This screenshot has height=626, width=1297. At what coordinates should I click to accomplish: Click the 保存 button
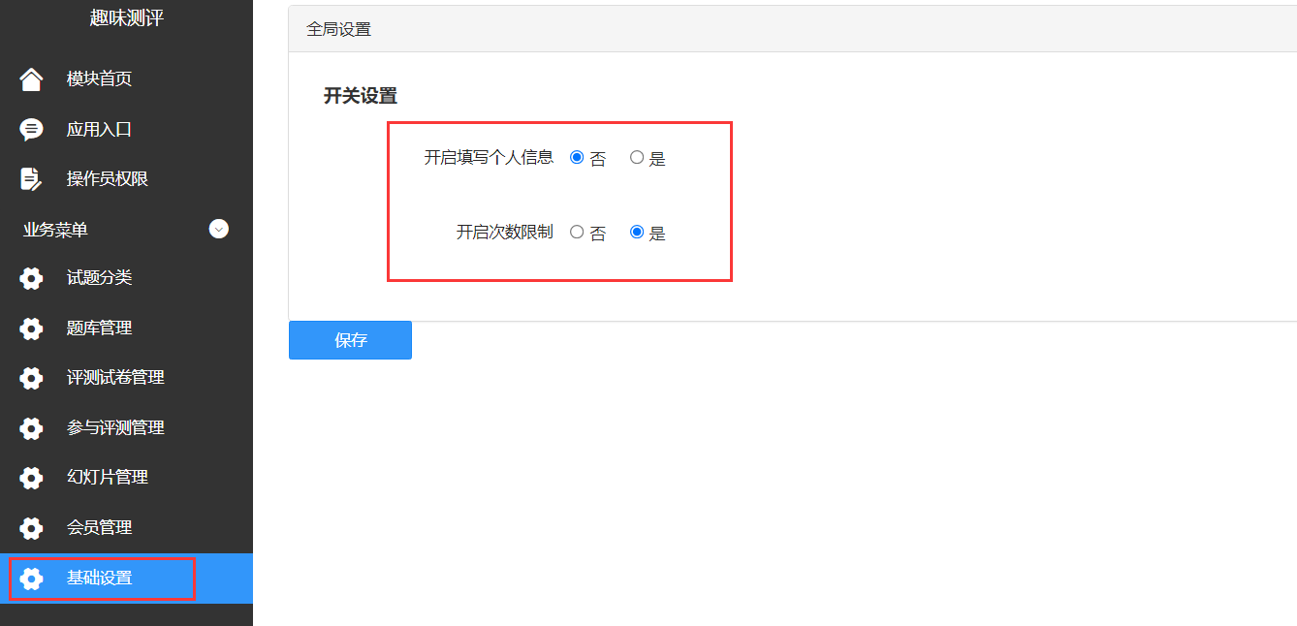(x=350, y=340)
